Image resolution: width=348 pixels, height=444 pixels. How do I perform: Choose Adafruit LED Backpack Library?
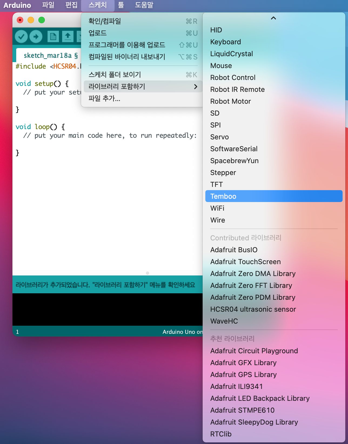point(274,398)
